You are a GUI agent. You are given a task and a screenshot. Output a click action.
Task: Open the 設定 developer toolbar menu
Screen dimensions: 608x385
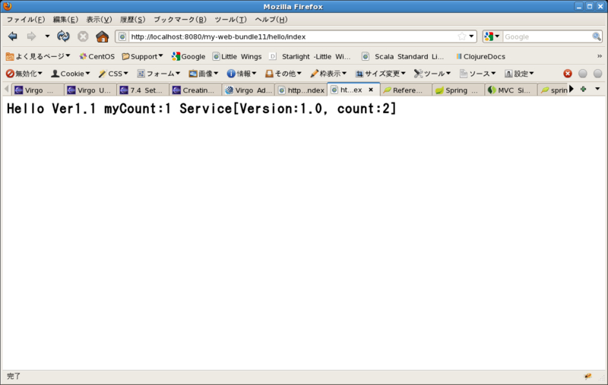(519, 74)
